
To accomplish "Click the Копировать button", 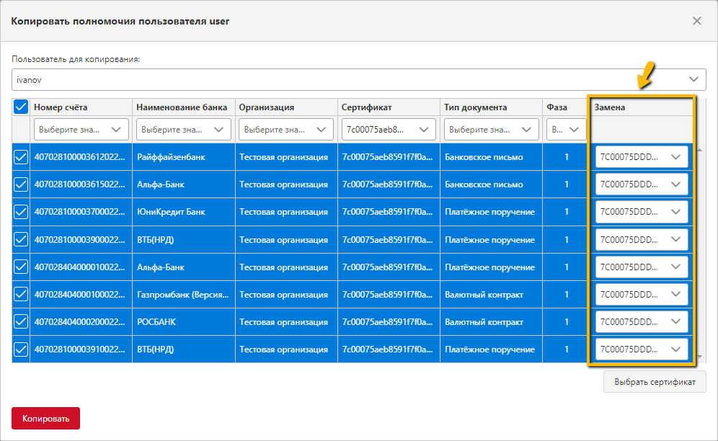I will point(46,419).
